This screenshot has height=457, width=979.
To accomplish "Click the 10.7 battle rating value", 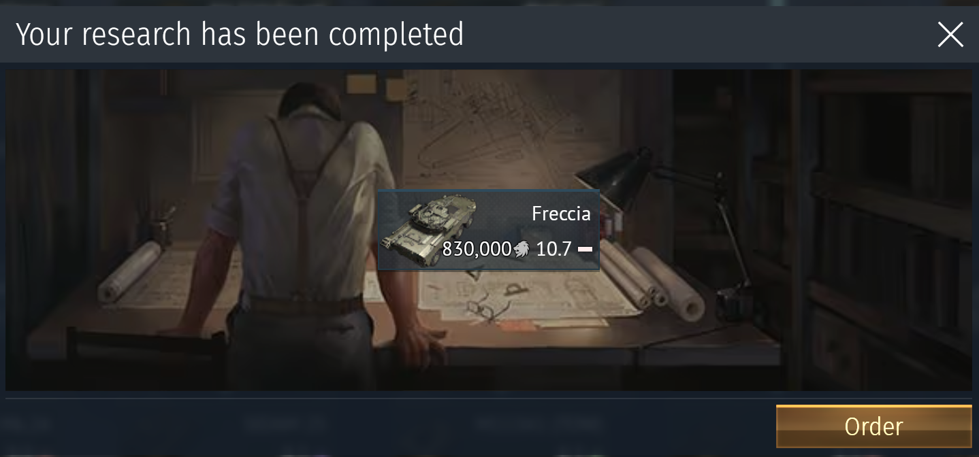I will (x=553, y=249).
